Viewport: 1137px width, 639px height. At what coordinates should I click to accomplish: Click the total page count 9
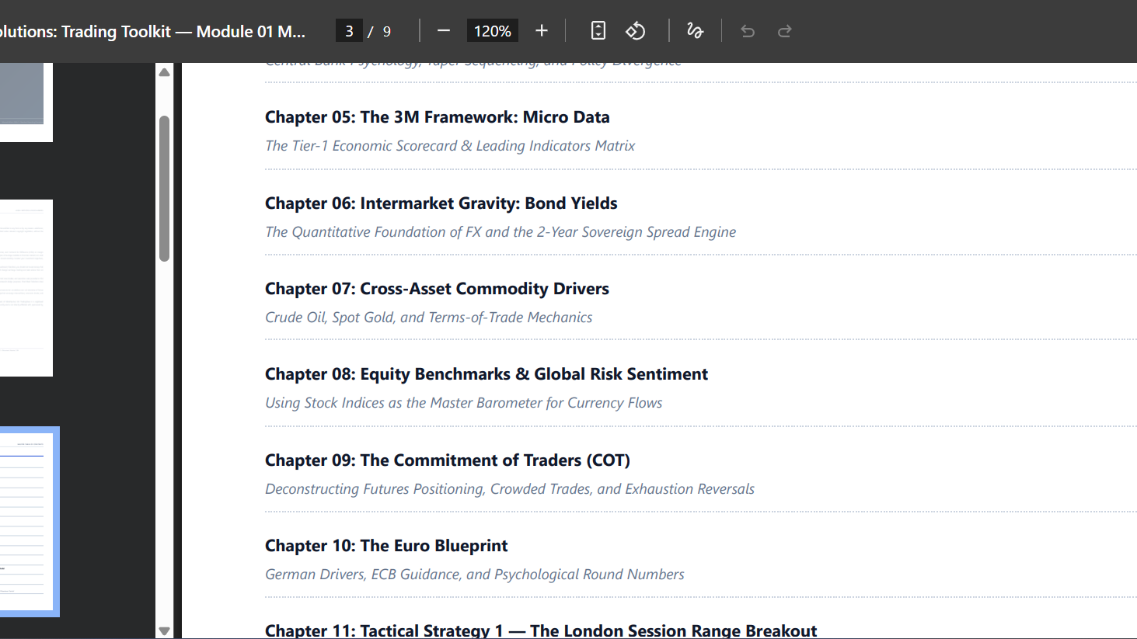point(387,31)
